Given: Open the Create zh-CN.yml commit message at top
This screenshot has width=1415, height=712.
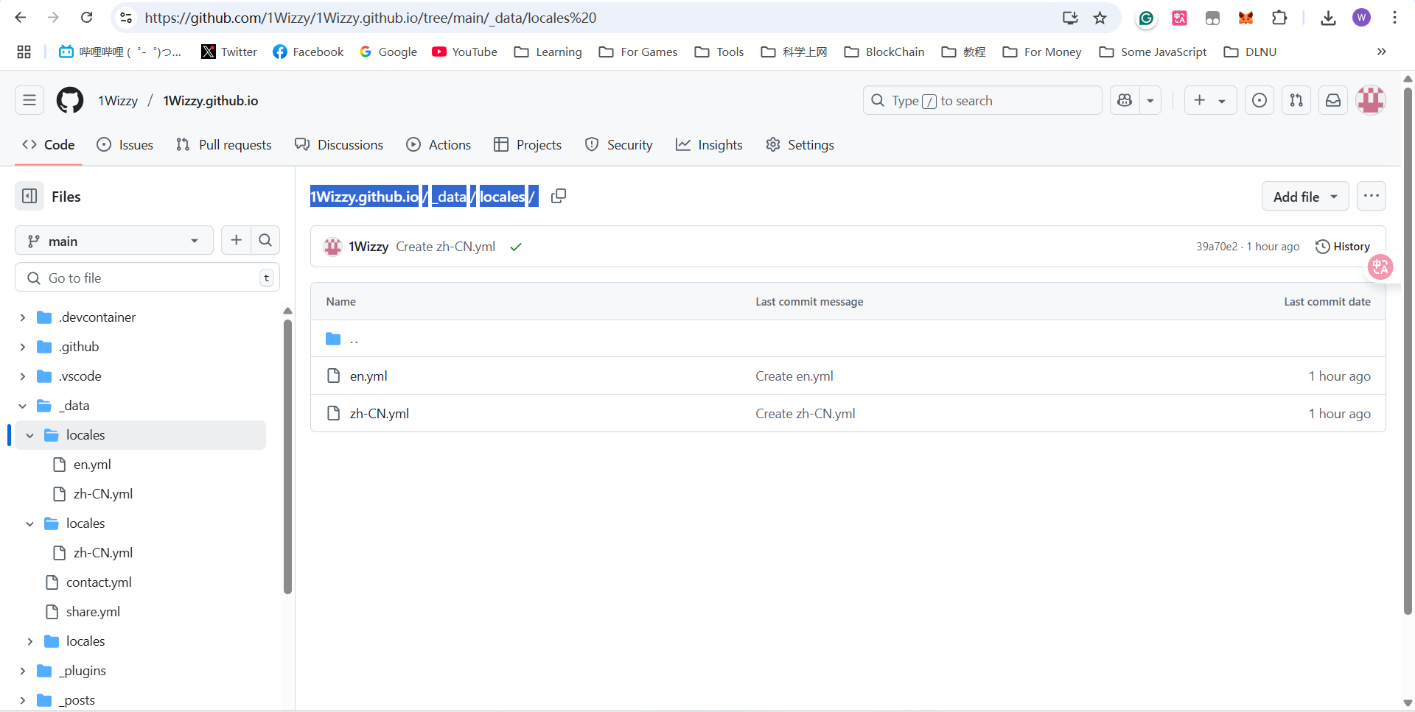Looking at the screenshot, I should 445,247.
